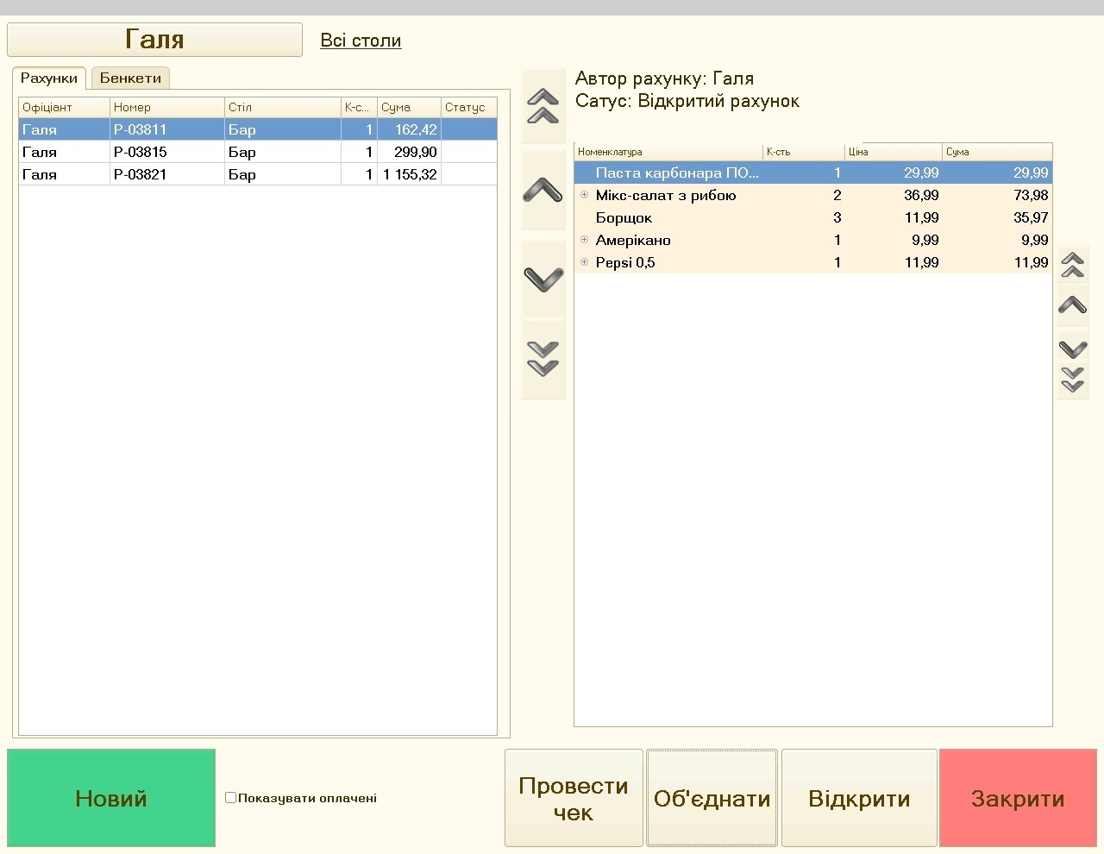1104x854 pixels.
Task: Click the Провести чек button
Action: pos(573,799)
